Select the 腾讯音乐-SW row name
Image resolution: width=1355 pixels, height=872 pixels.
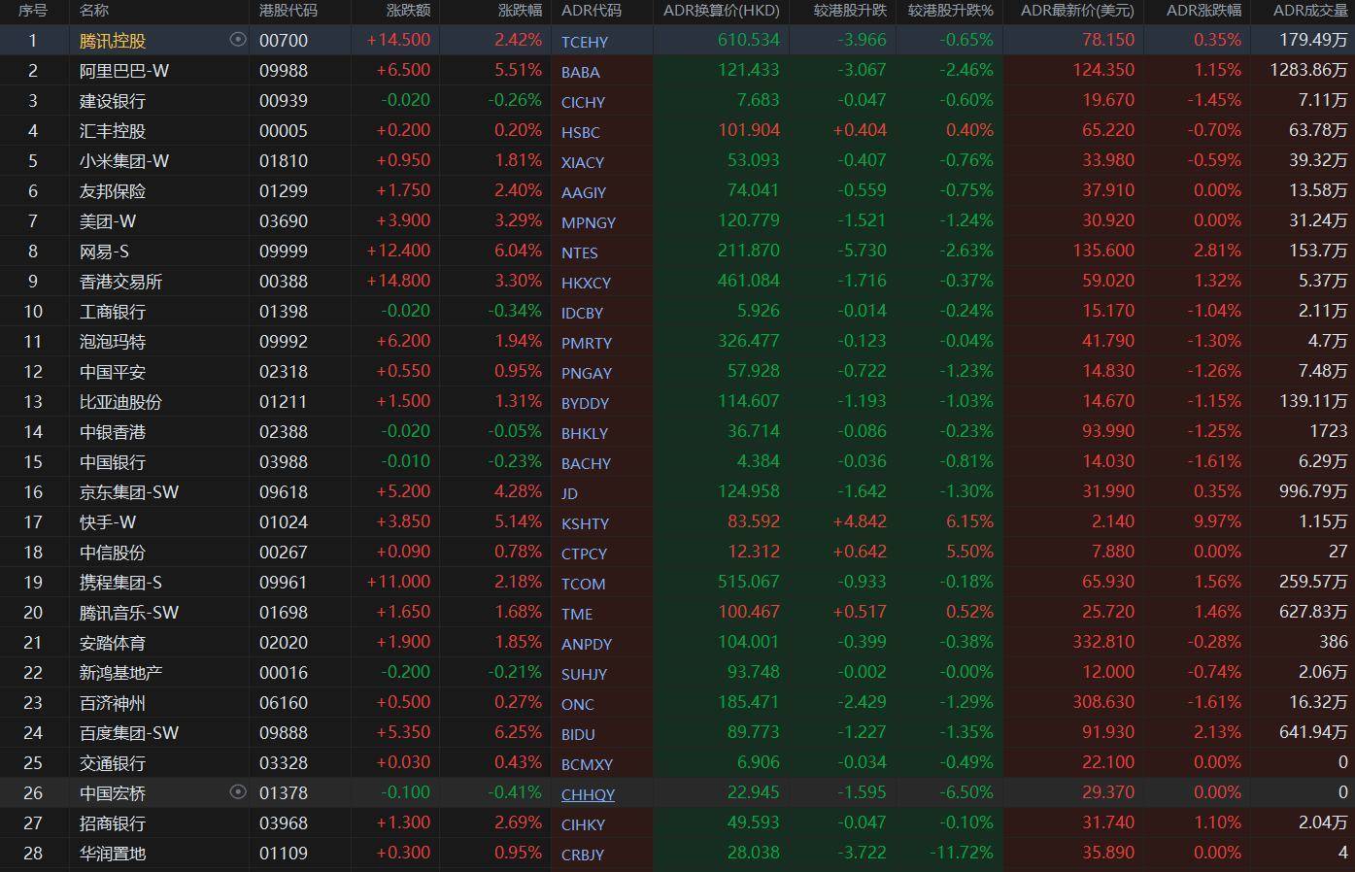[129, 613]
